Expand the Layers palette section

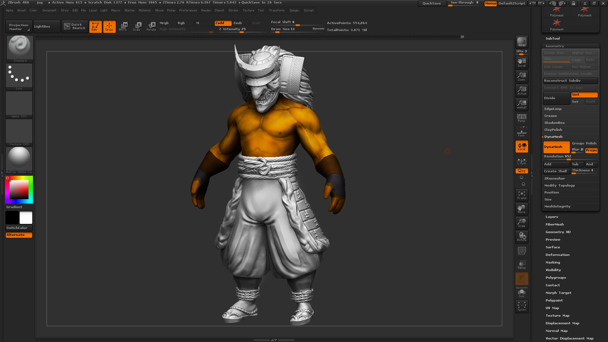click(552, 217)
